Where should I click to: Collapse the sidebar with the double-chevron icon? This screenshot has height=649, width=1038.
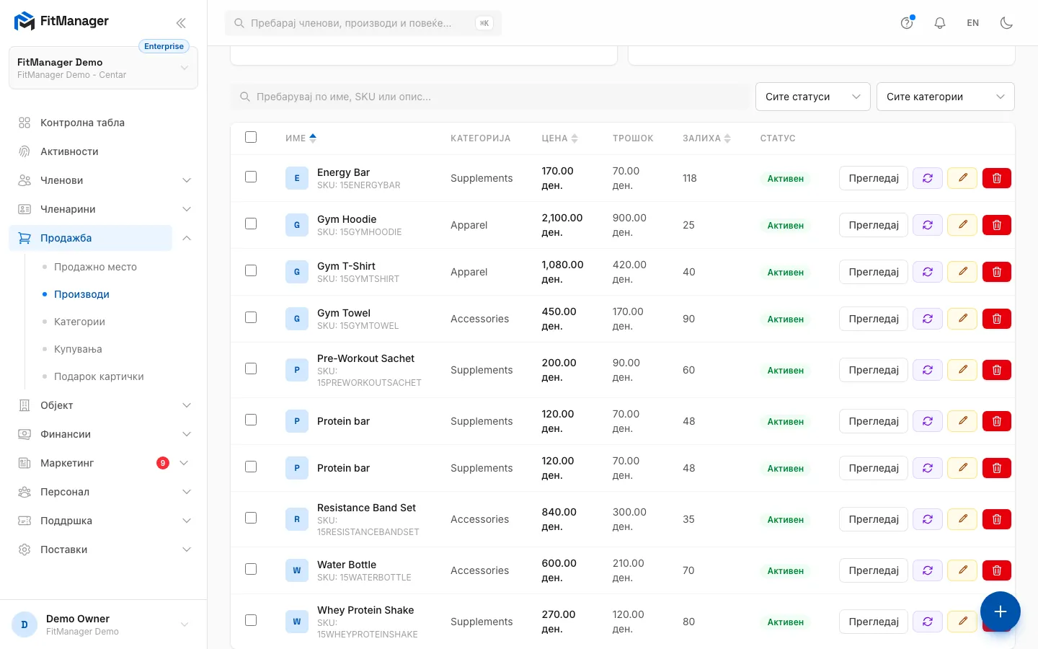click(181, 23)
